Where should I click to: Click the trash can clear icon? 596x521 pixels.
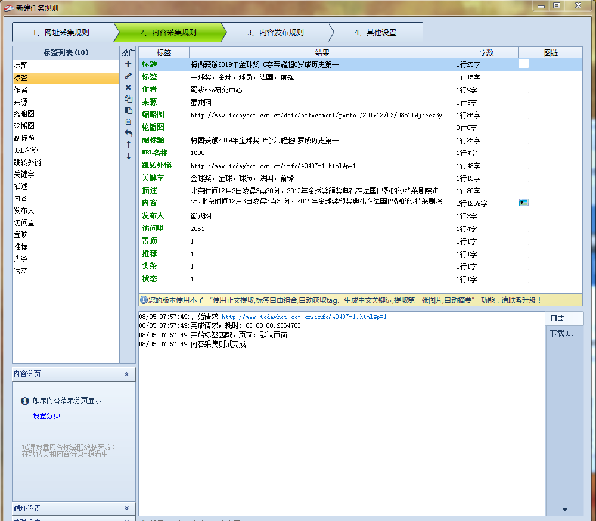tap(128, 122)
